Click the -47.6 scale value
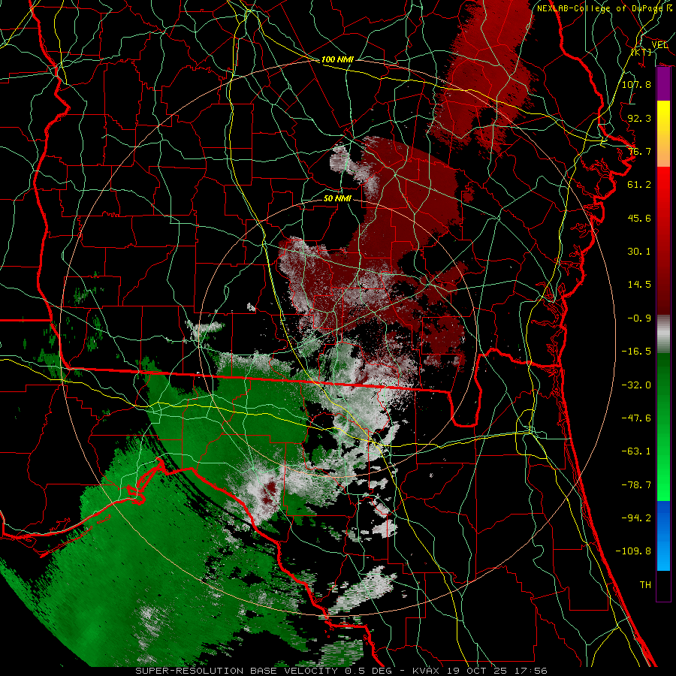This screenshot has width=676, height=676. coord(636,418)
